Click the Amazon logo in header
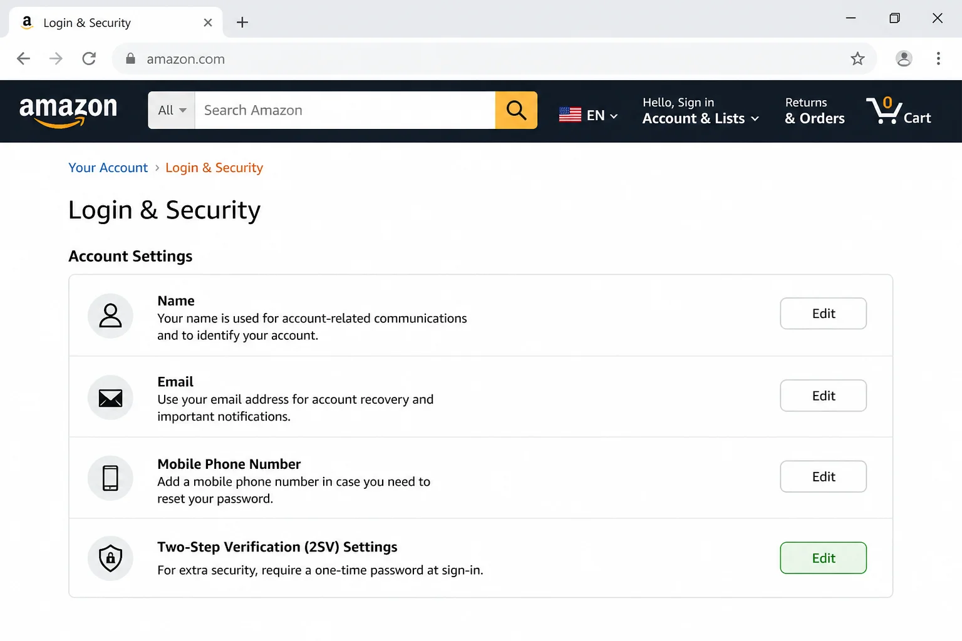This screenshot has width=962, height=641. point(68,111)
